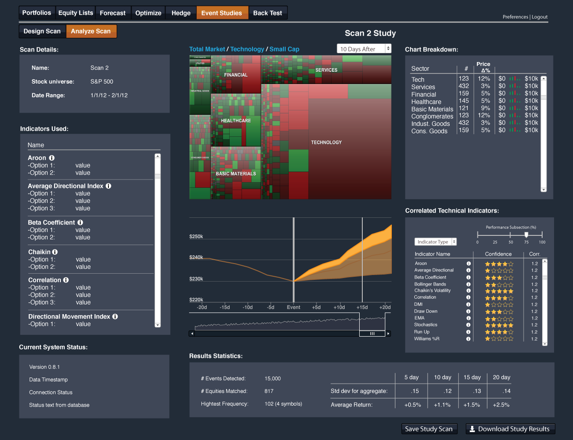Open the Hedge section
The height and width of the screenshot is (440, 573).
tap(181, 13)
